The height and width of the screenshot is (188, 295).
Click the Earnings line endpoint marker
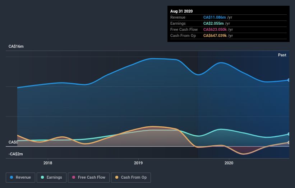point(289,134)
